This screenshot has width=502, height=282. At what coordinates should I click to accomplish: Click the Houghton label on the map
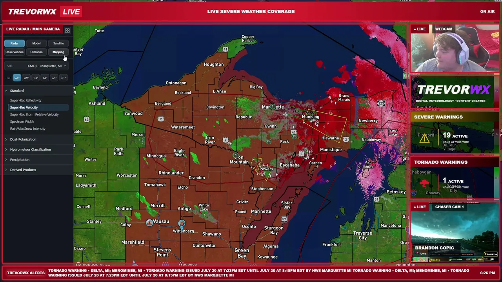click(214, 64)
